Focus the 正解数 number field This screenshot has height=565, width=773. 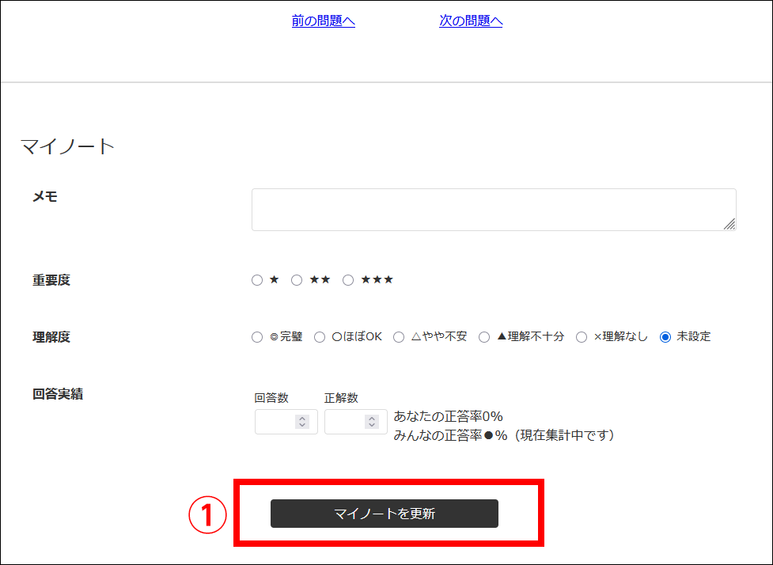click(x=344, y=422)
